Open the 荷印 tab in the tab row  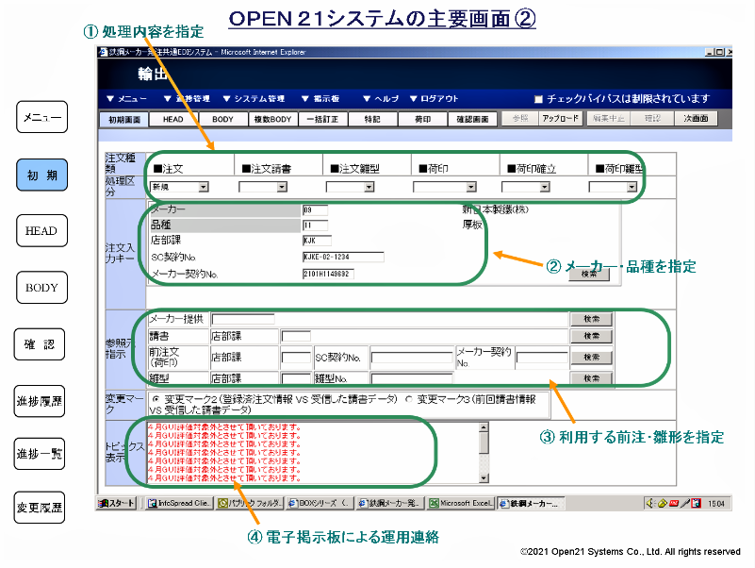click(x=423, y=119)
